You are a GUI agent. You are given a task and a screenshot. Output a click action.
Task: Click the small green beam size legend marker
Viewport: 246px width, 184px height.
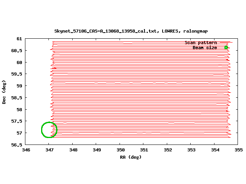pos(226,48)
